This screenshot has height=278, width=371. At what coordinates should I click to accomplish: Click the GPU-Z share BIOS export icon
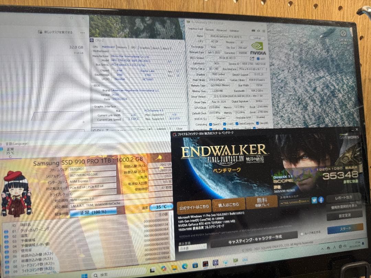(252, 59)
